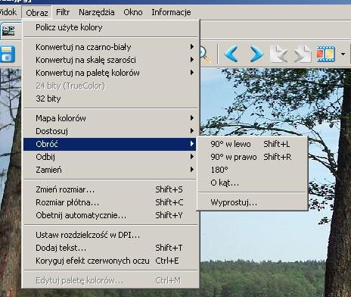
Task: Choose Koryguj efekt czerwonych oczu
Action: (110, 261)
